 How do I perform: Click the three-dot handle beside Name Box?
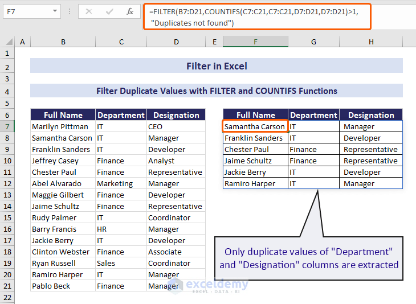click(x=70, y=11)
